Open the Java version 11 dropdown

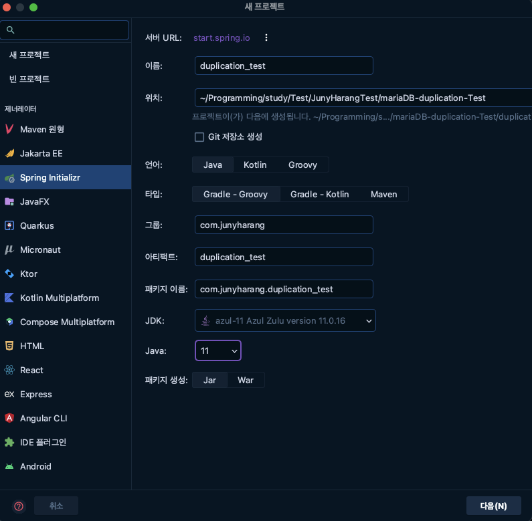pyautogui.click(x=218, y=350)
